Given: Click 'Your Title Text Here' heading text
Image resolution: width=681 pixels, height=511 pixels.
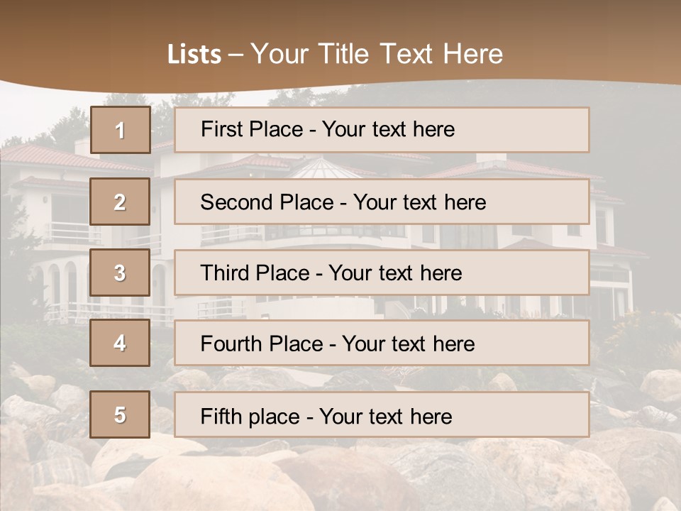Looking at the screenshot, I should [x=376, y=54].
